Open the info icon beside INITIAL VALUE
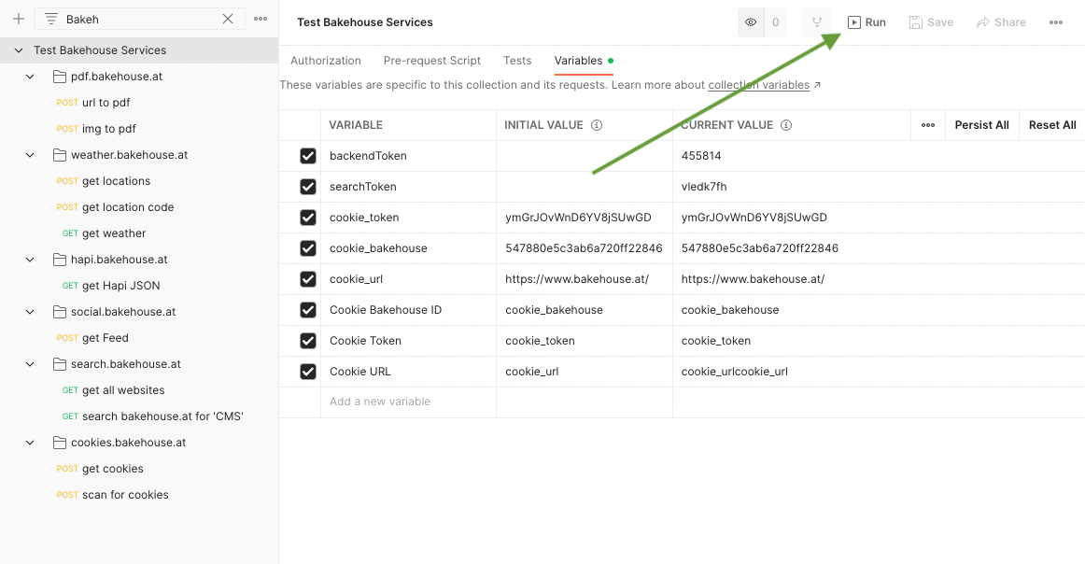Screen dimensions: 1085x564 [597, 125]
